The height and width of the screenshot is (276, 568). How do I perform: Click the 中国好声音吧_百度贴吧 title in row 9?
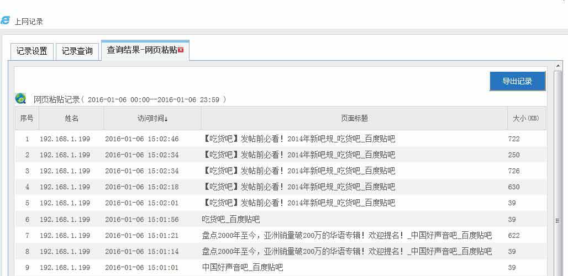pyautogui.click(x=242, y=268)
